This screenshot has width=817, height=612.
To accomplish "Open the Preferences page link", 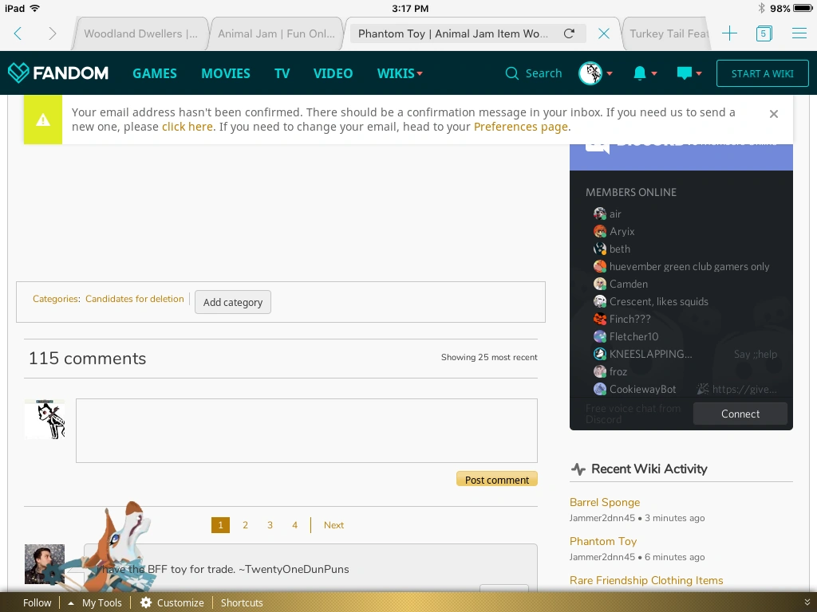I will click(520, 127).
